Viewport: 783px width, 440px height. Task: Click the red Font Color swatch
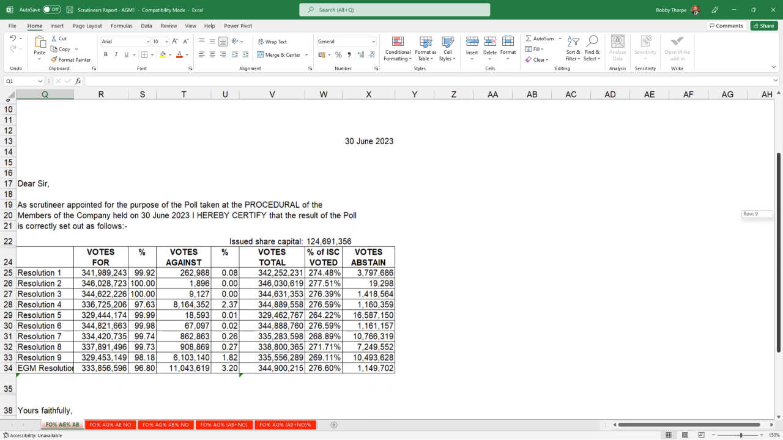[x=179, y=54]
